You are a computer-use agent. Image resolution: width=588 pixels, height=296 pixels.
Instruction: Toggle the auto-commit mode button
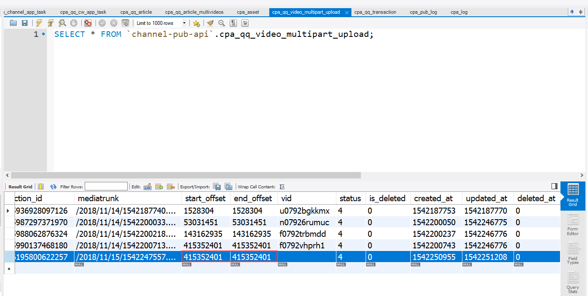(x=125, y=23)
